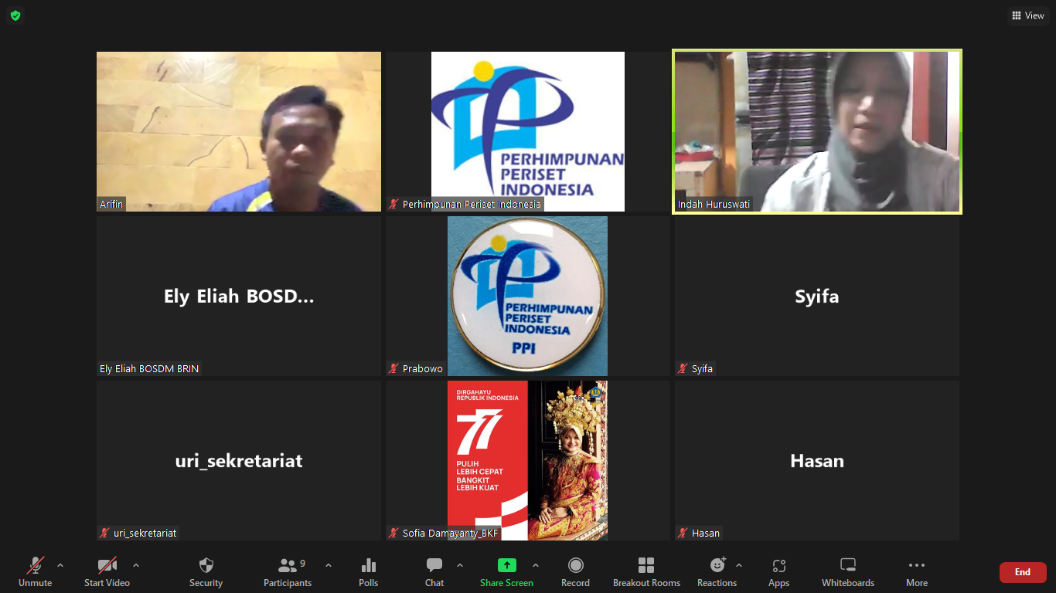Click the green Share Screen button

coord(506,572)
